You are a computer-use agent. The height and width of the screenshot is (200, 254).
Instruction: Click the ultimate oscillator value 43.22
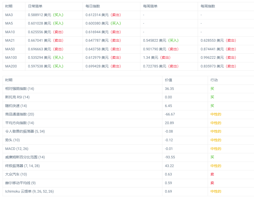point(169,166)
